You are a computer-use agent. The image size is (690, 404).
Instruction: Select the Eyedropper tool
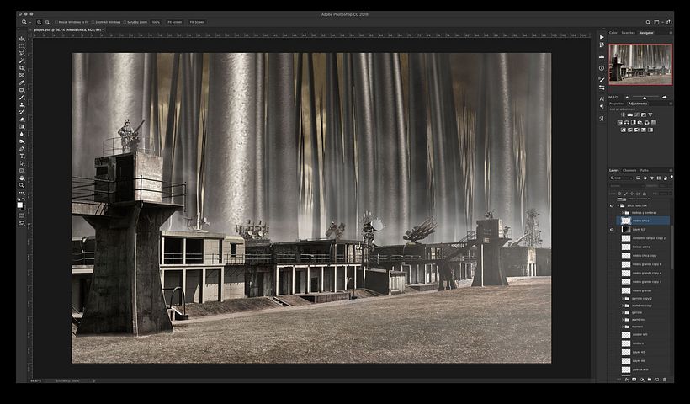pyautogui.click(x=22, y=82)
